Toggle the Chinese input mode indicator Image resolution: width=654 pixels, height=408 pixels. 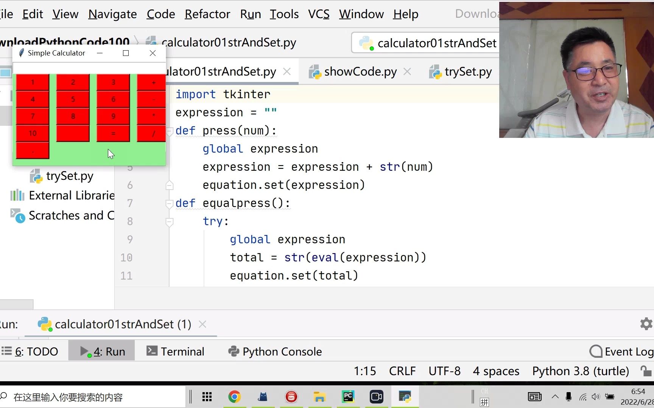click(484, 402)
